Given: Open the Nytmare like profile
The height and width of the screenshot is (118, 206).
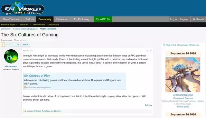Looking at the screenshot, I should point(38,111).
